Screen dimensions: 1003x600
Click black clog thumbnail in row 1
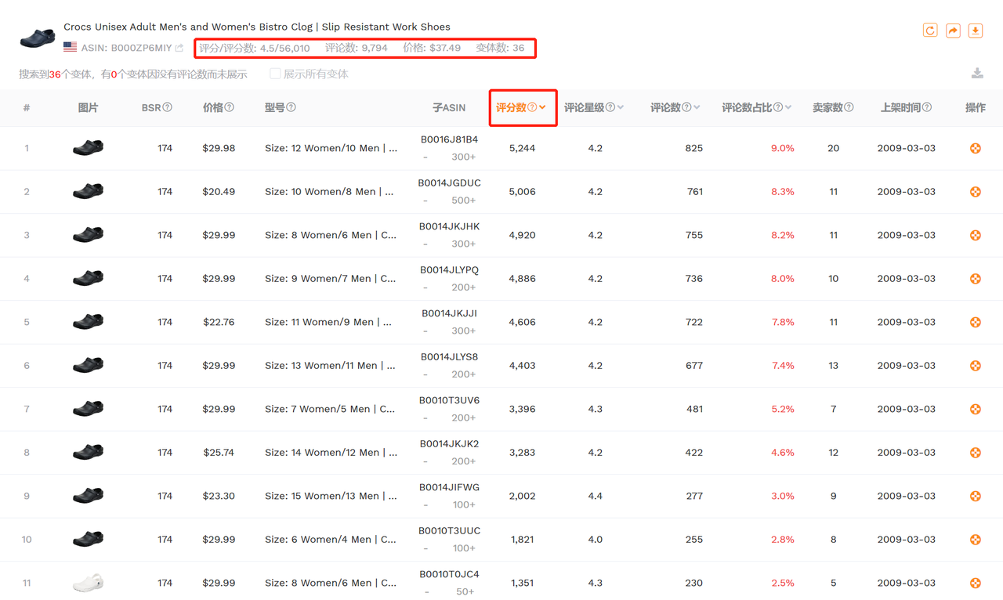[89, 147]
